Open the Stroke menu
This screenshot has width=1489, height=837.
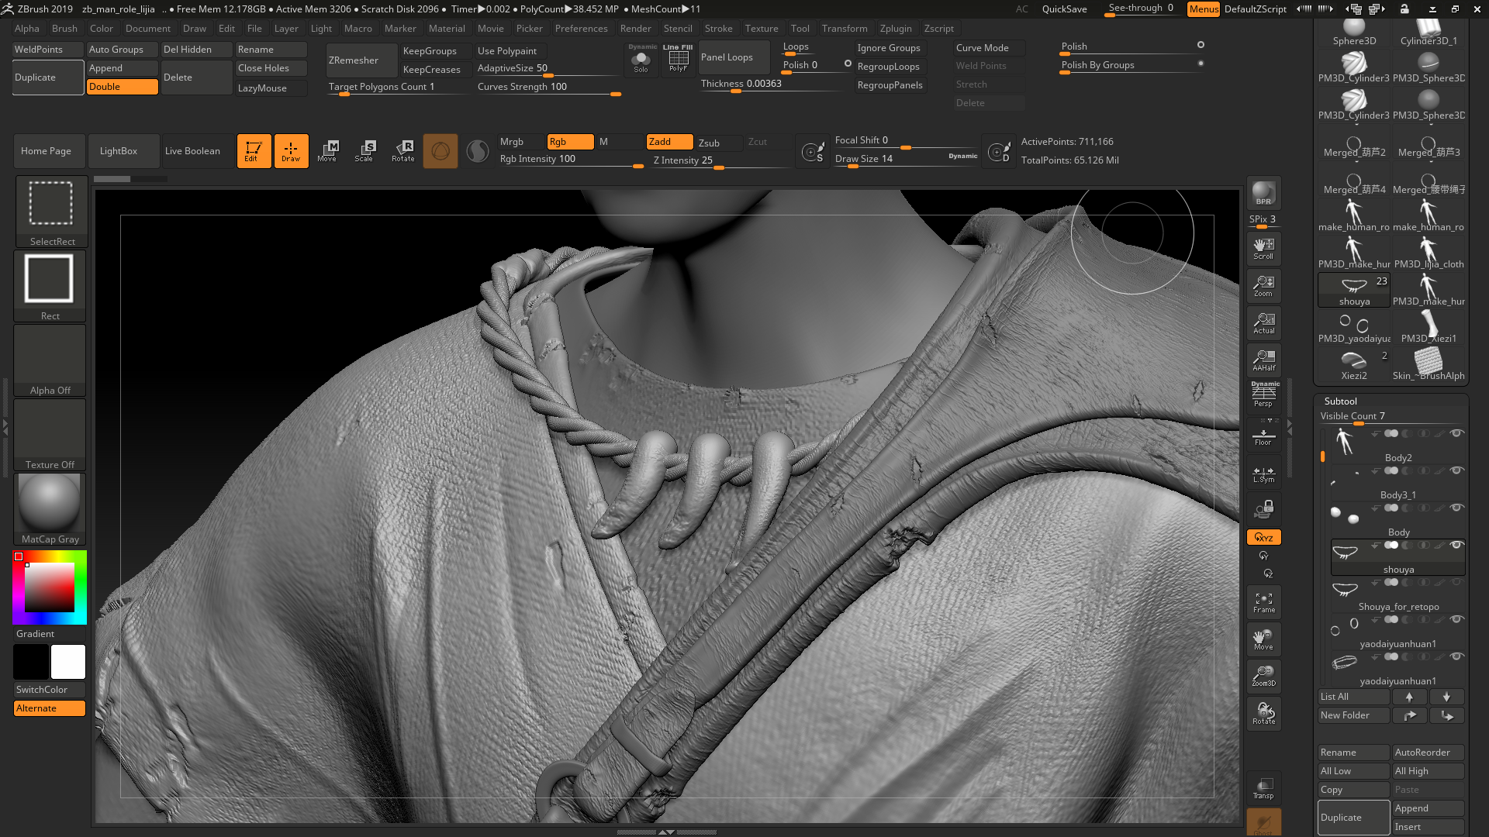[718, 29]
